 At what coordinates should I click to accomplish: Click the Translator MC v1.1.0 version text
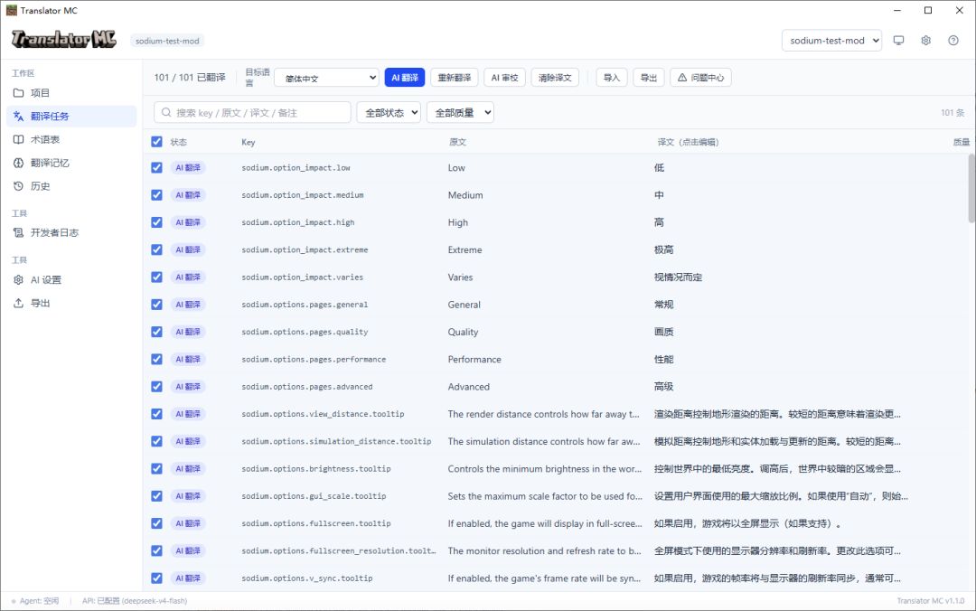[x=931, y=601]
